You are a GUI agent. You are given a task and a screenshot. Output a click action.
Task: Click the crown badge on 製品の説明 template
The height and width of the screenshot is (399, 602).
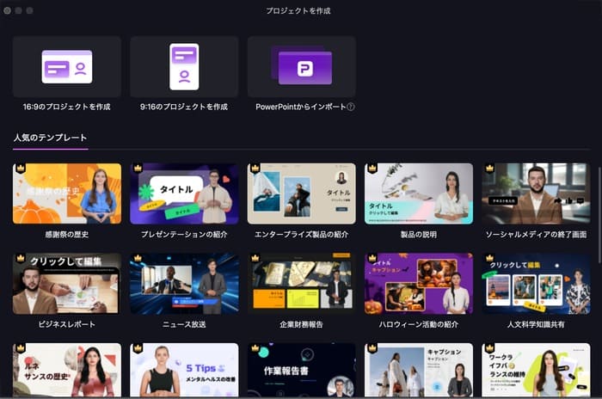click(372, 168)
